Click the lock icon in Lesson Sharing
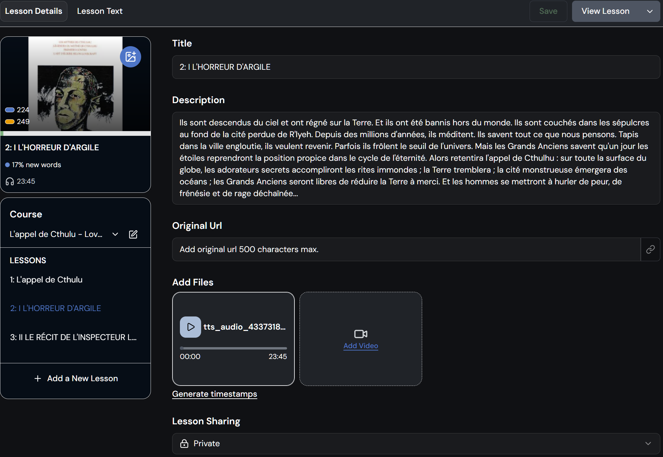Viewport: 663px width, 457px height. click(x=184, y=444)
